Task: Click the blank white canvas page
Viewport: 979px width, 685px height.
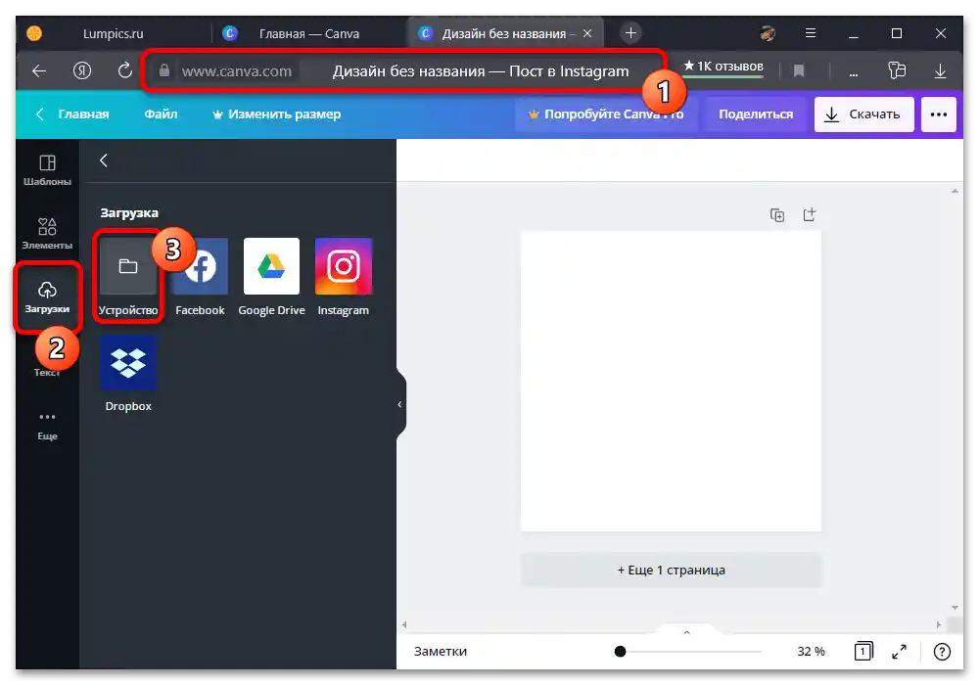Action: (x=672, y=382)
